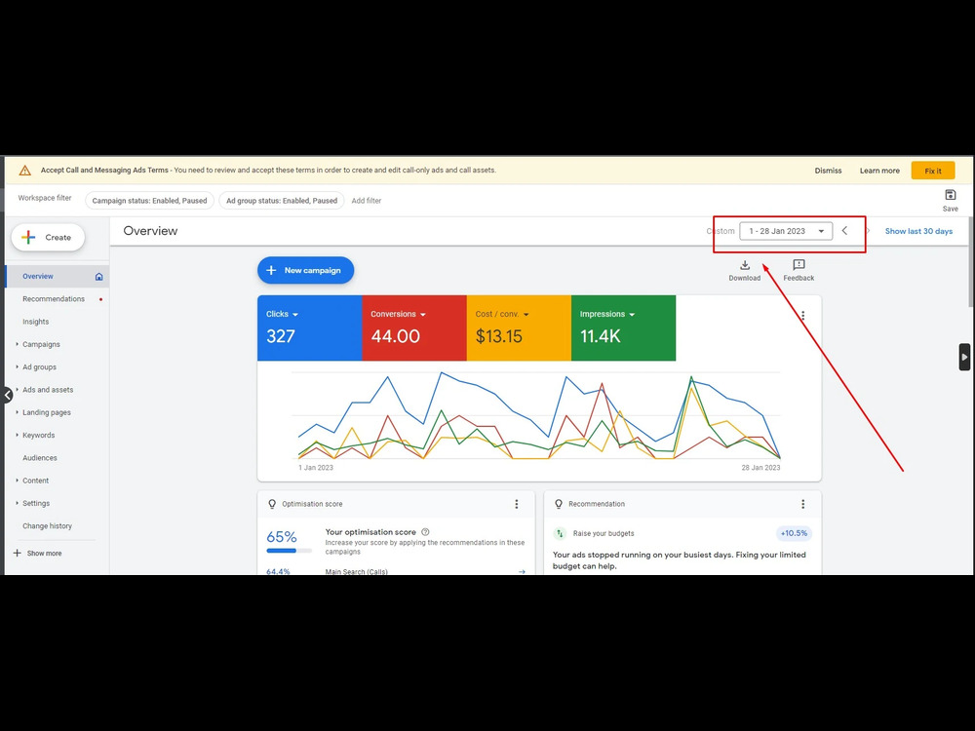Select Overview in the sidebar
This screenshot has height=731, width=975.
(38, 277)
